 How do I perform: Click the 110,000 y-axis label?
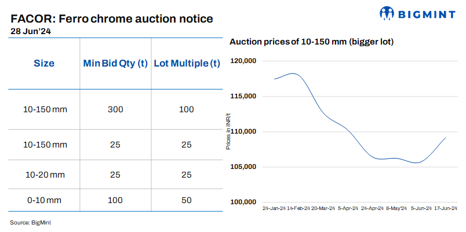[x=244, y=131]
